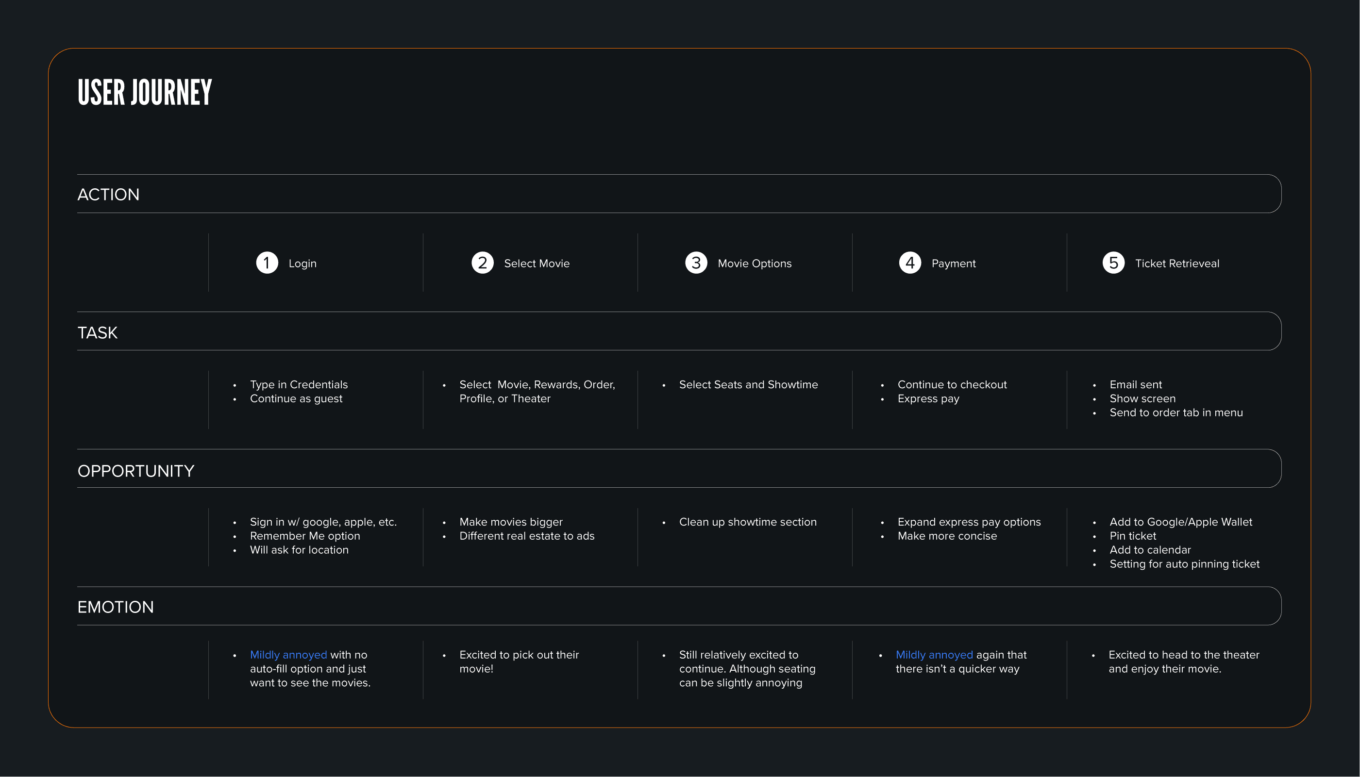
Task: Select the ACTION section header
Action: pos(108,194)
